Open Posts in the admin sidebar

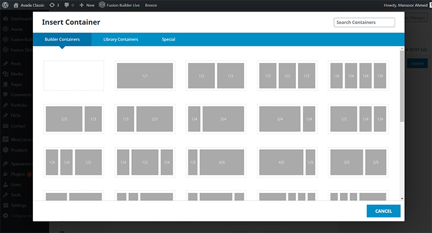13,63
